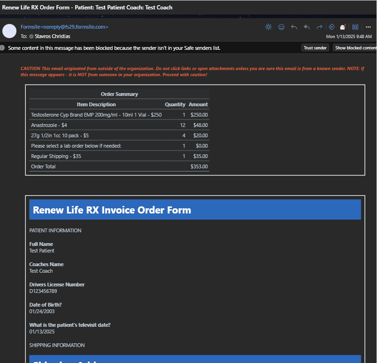Image resolution: width=377 pixels, height=363 pixels.
Task: Click the Full Name value Test Patient
Action: point(42,251)
